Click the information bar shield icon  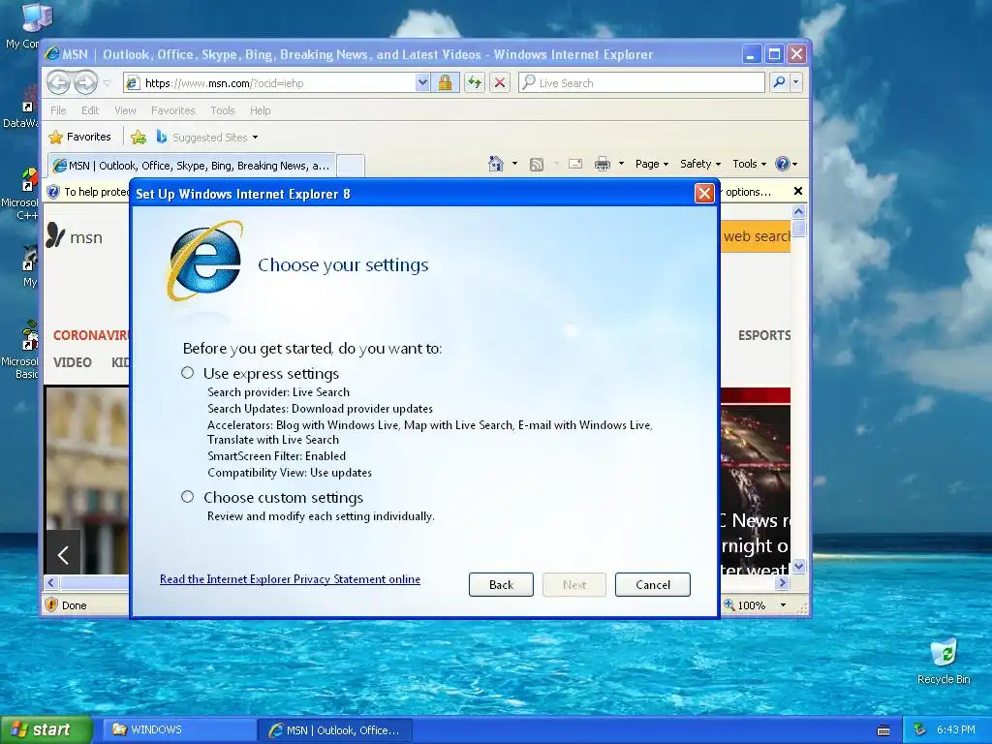coord(53,192)
